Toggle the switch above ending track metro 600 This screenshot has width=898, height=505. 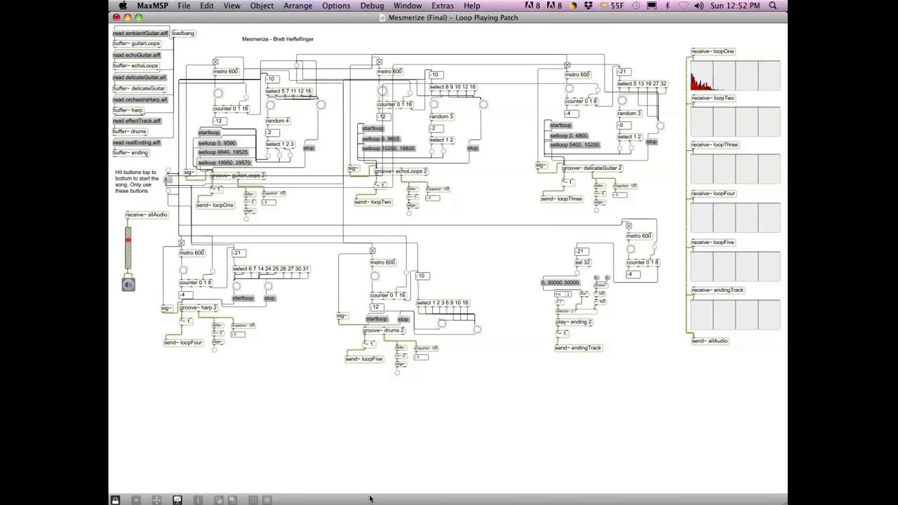[629, 226]
